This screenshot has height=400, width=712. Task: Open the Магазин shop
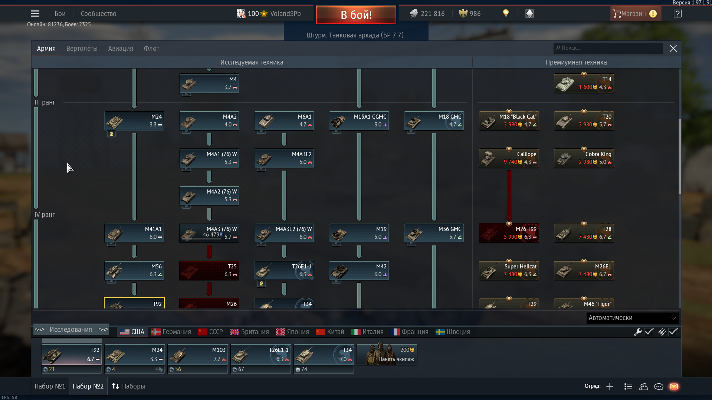coord(635,14)
